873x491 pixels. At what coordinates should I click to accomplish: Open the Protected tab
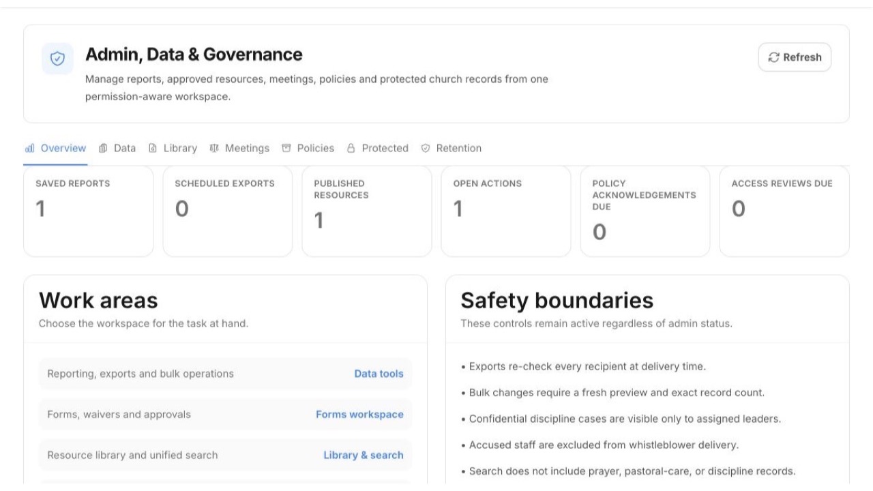[x=378, y=148]
